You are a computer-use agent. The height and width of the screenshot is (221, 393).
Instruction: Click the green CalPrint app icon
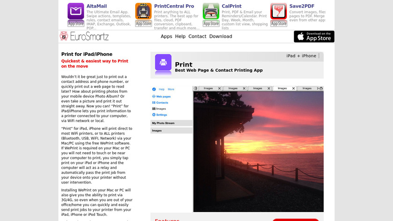[x=211, y=11]
